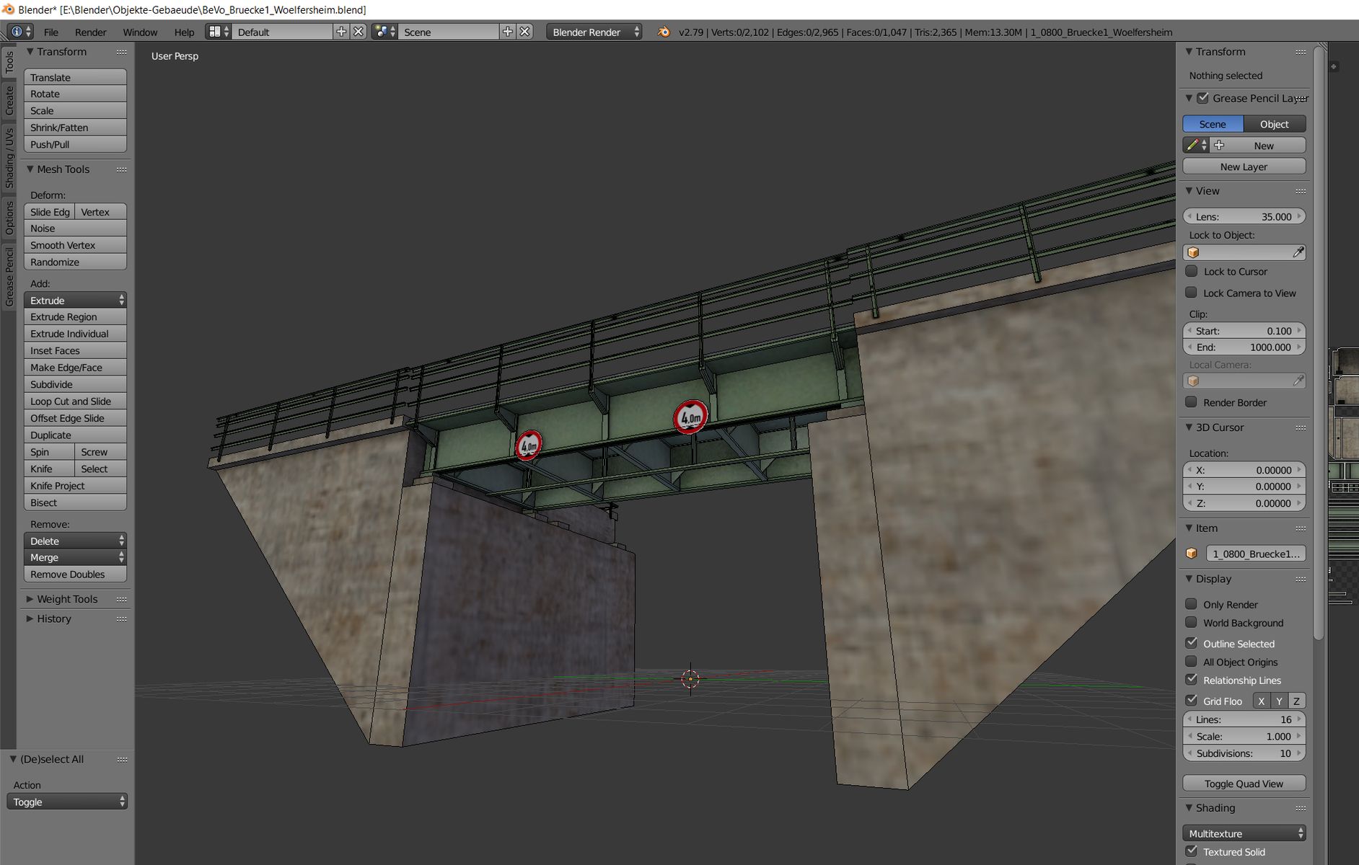Viewport: 1359px width, 865px height.
Task: Click the Loop Cut and Slide button
Action: 75,402
